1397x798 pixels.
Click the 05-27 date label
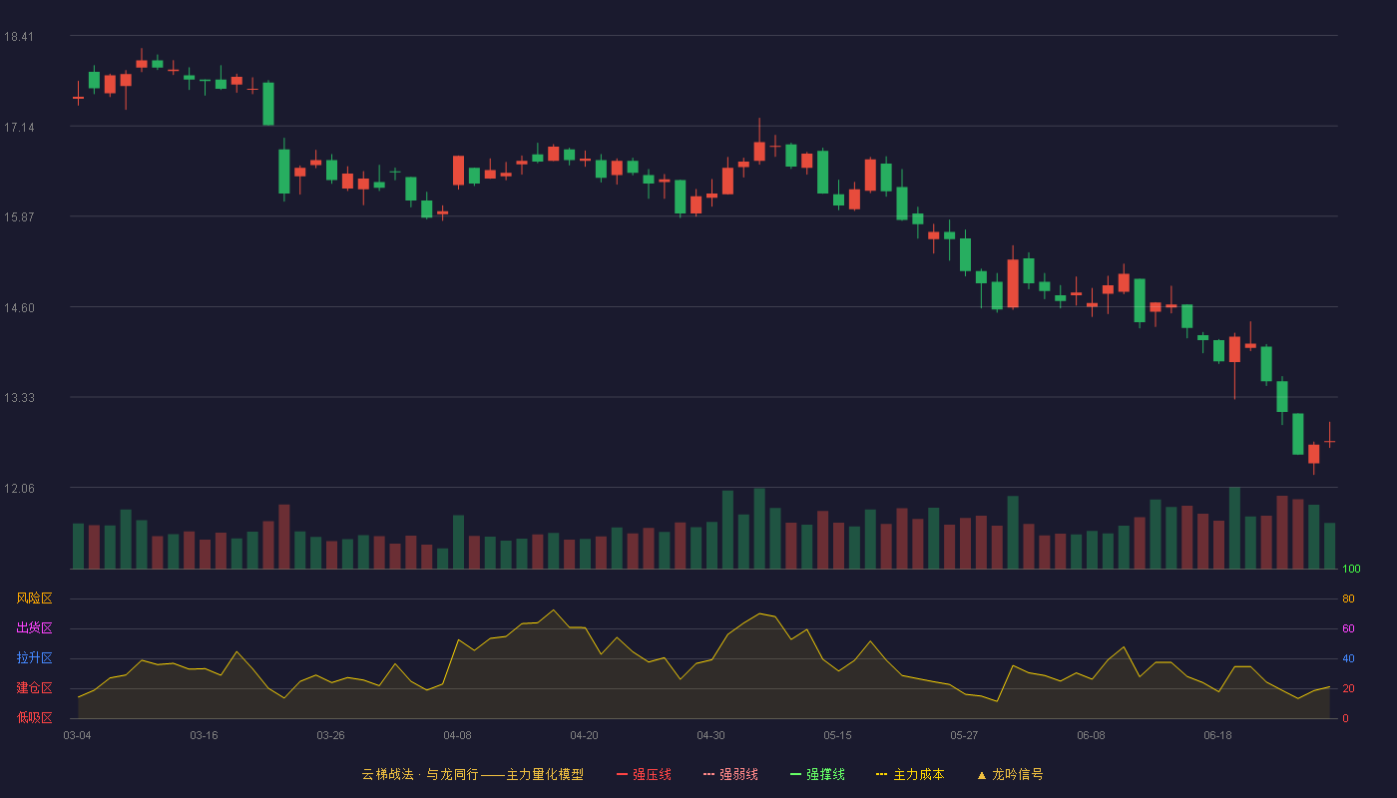(964, 735)
